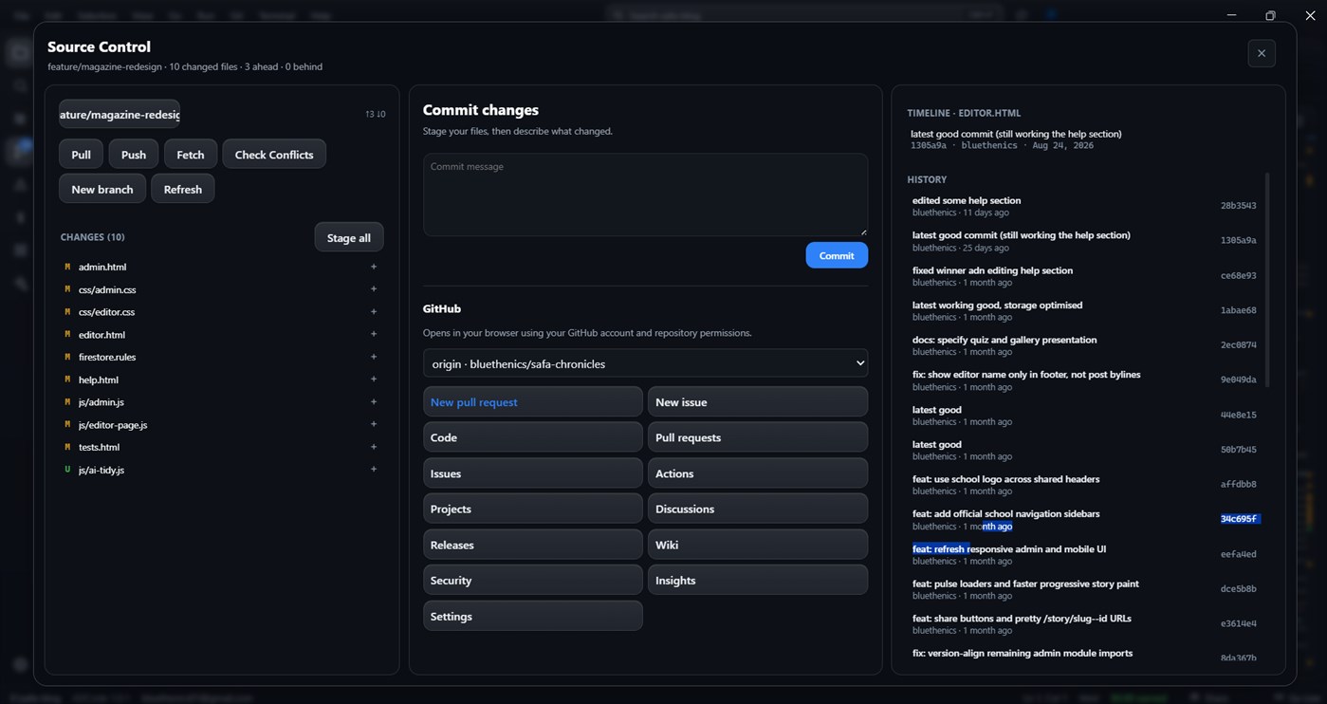
Task: Open the feature/magazine-redesign branch selector
Action: coord(120,115)
